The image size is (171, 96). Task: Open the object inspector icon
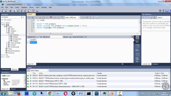point(11,11)
